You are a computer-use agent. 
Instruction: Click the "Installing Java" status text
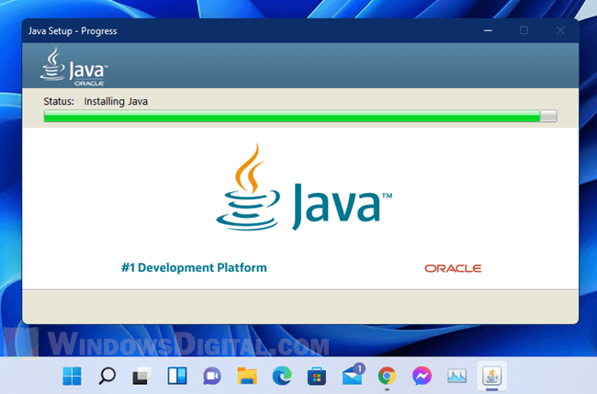click(116, 101)
